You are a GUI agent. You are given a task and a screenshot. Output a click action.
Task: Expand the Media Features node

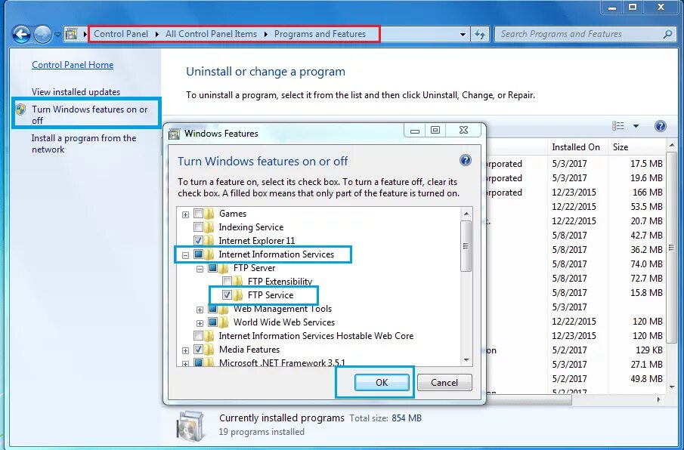tap(185, 350)
